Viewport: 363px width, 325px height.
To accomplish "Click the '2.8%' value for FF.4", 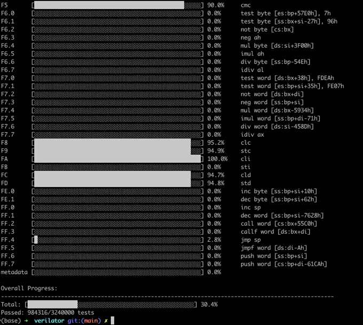I will [214, 240].
